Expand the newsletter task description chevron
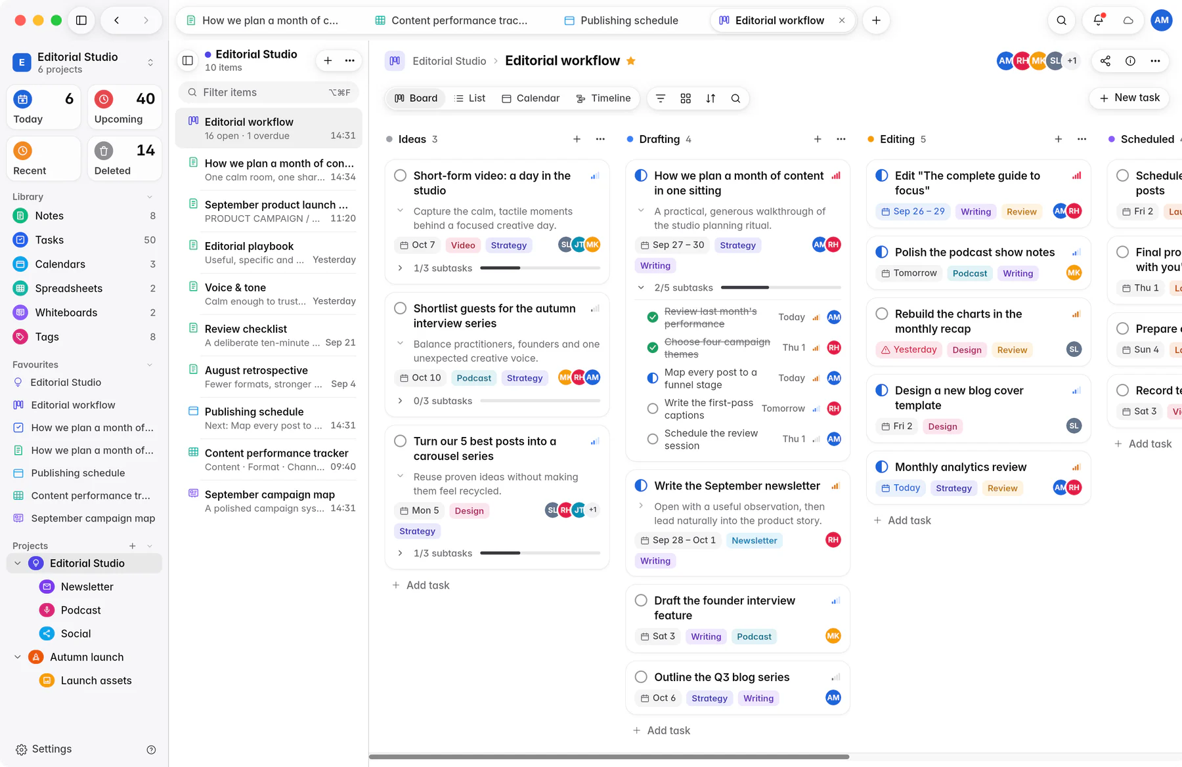The image size is (1182, 767). tap(641, 506)
